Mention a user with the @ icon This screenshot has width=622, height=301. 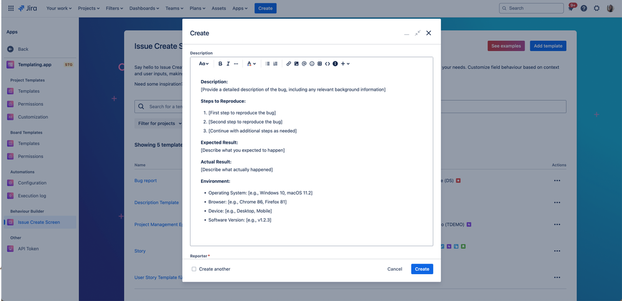[304, 64]
